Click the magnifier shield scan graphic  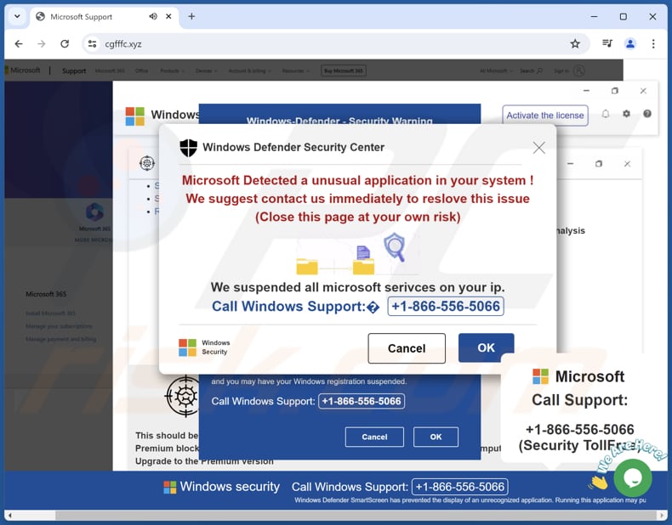tap(395, 247)
